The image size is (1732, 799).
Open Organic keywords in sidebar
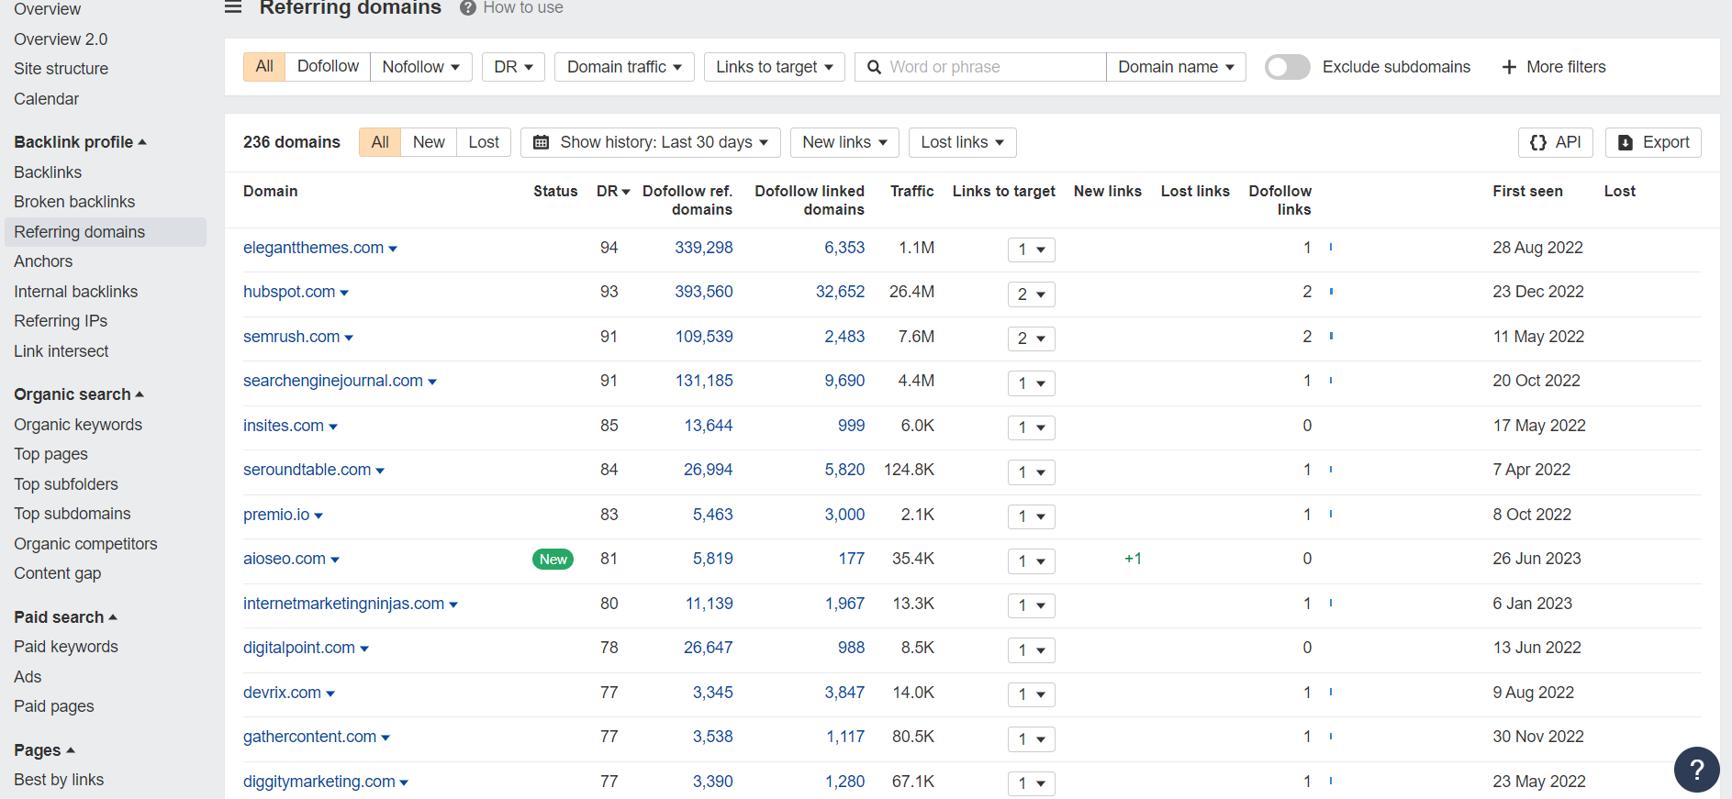click(78, 425)
